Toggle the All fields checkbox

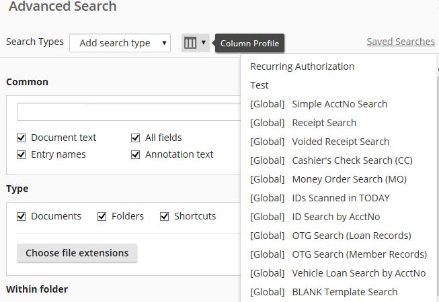pos(136,138)
